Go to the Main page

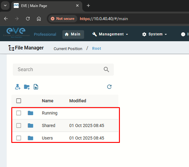[73, 34]
